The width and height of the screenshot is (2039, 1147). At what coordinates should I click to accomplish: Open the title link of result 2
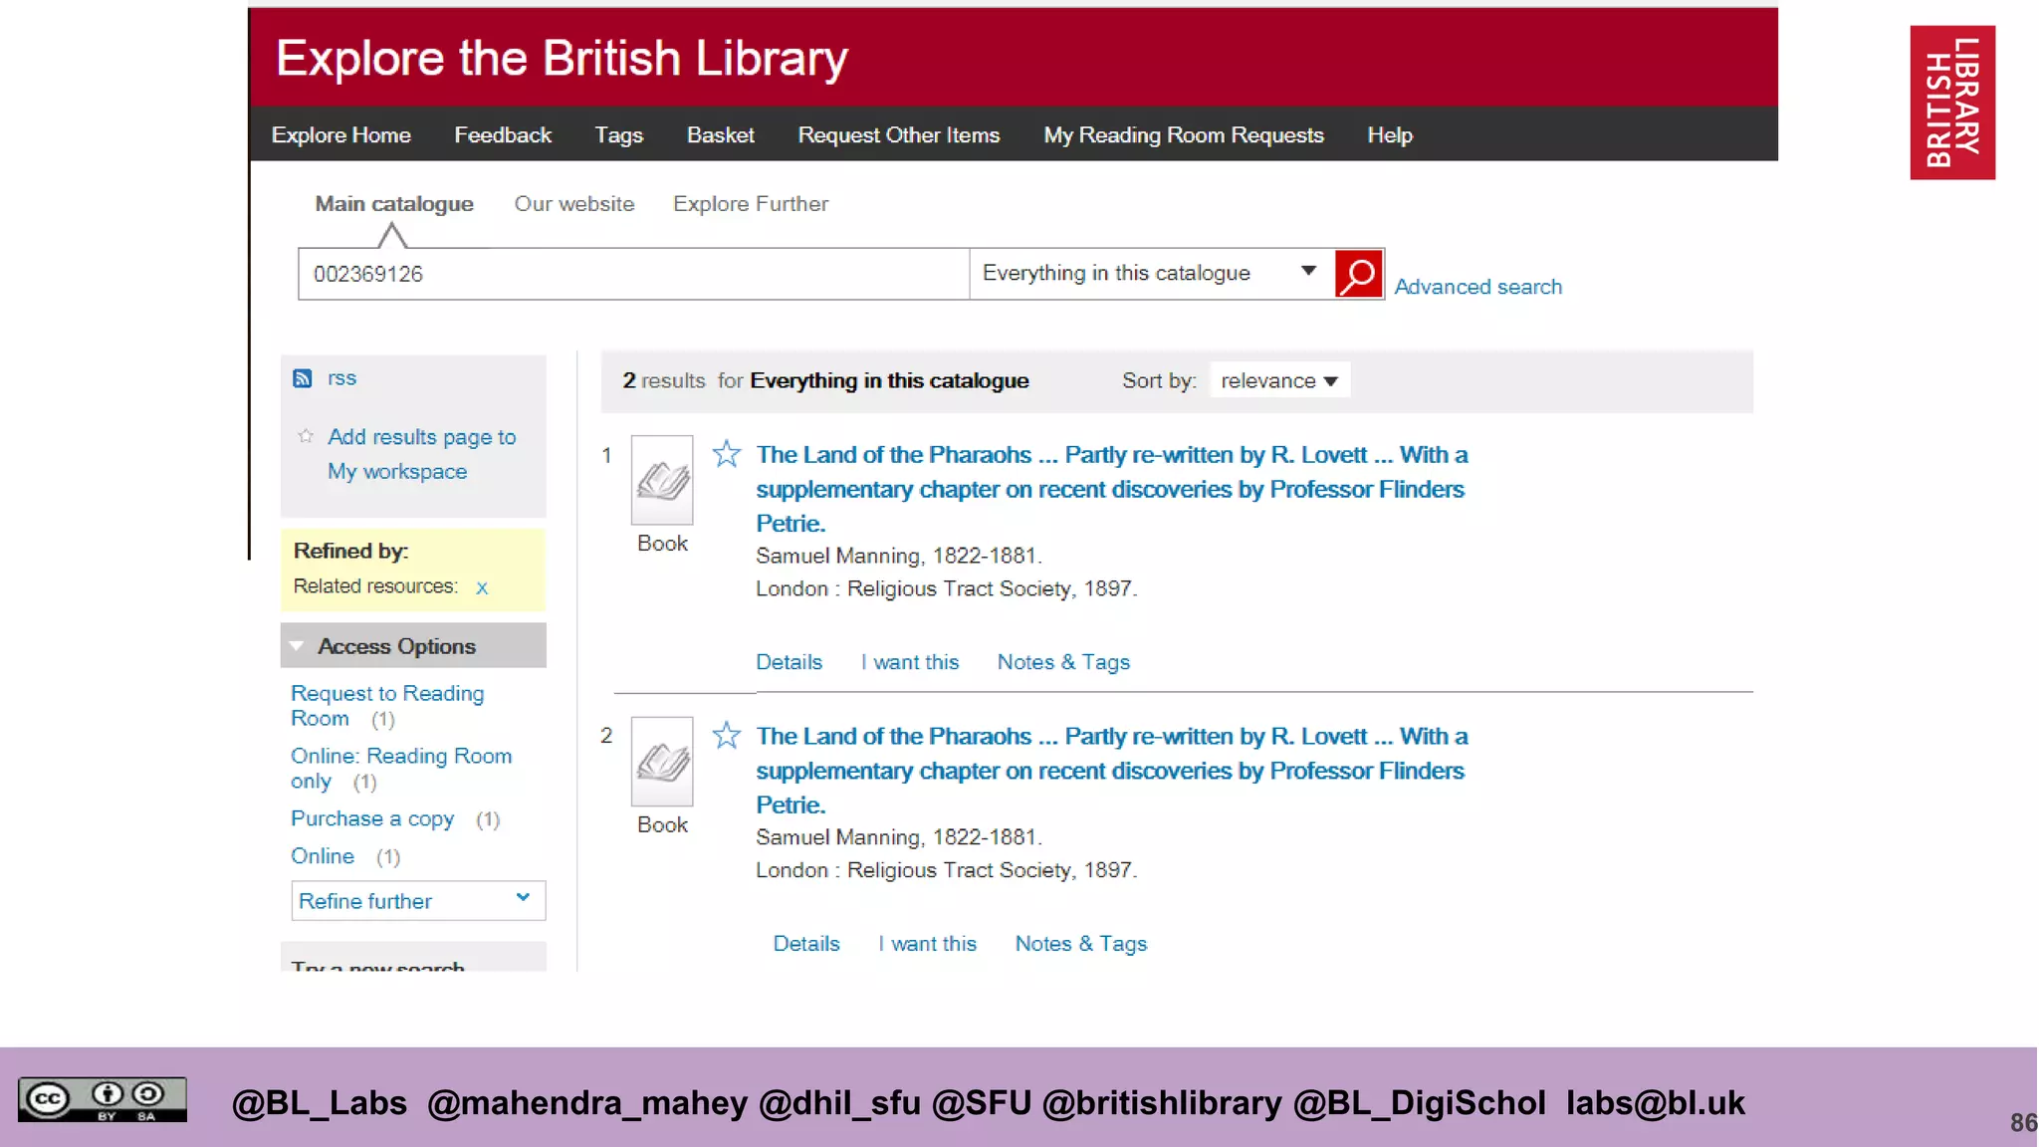tap(1111, 771)
